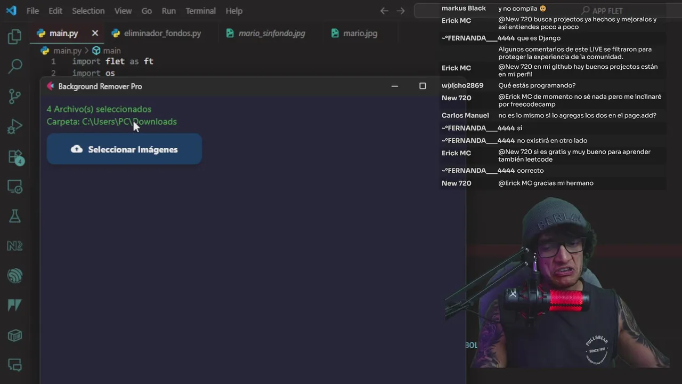
Task: Click the 'import os' code line
Action: coord(94,73)
